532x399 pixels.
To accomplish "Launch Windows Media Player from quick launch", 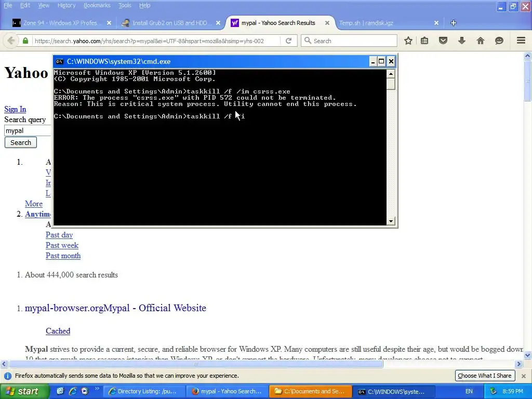I will 85,391.
